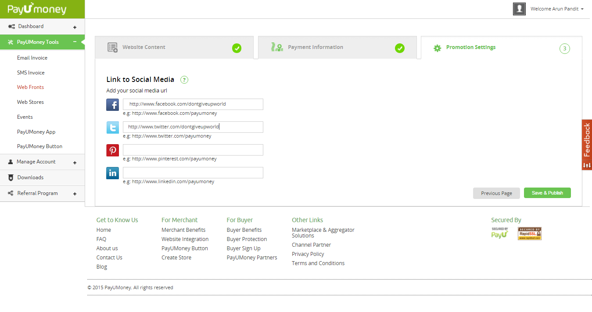Open Web Stores
Image resolution: width=592 pixels, height=312 pixels.
click(30, 102)
